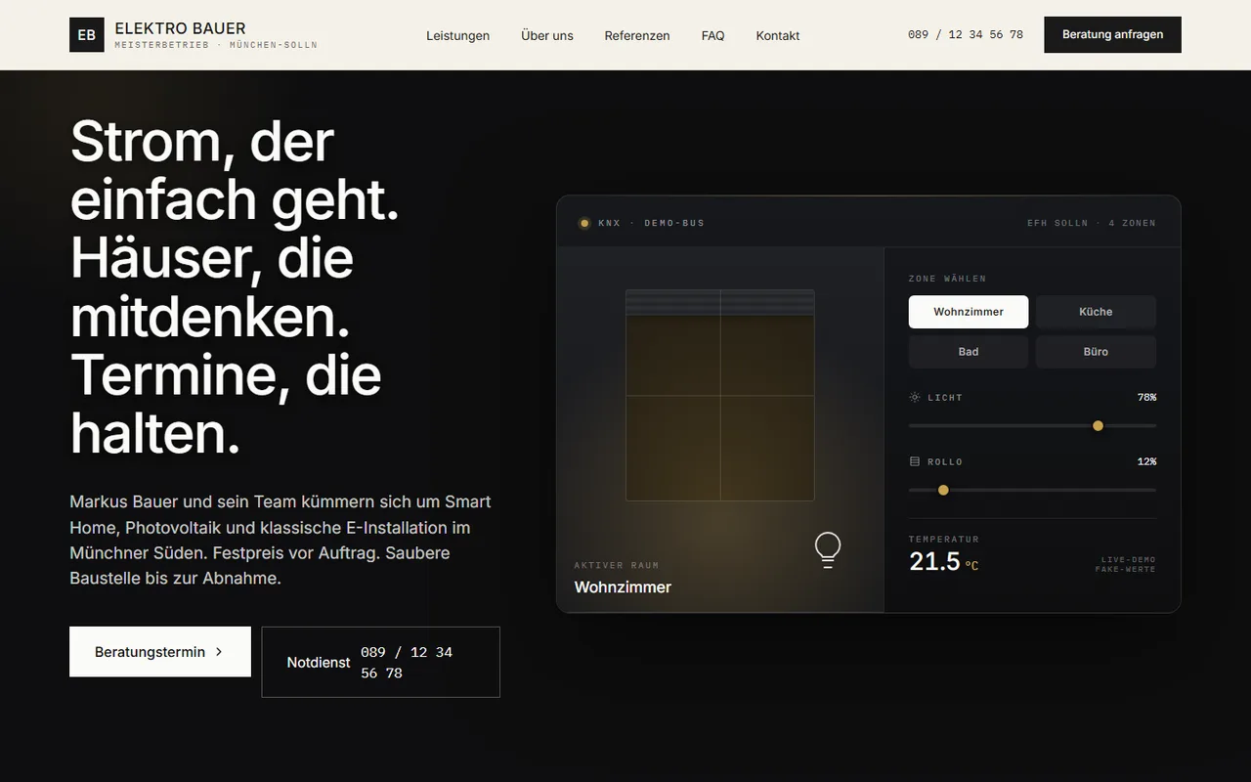
Task: Open Referenzen in the navigation
Action: 637,35
